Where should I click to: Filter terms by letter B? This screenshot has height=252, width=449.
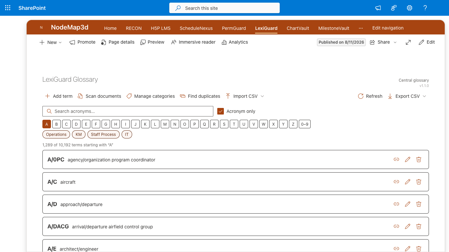point(57,124)
